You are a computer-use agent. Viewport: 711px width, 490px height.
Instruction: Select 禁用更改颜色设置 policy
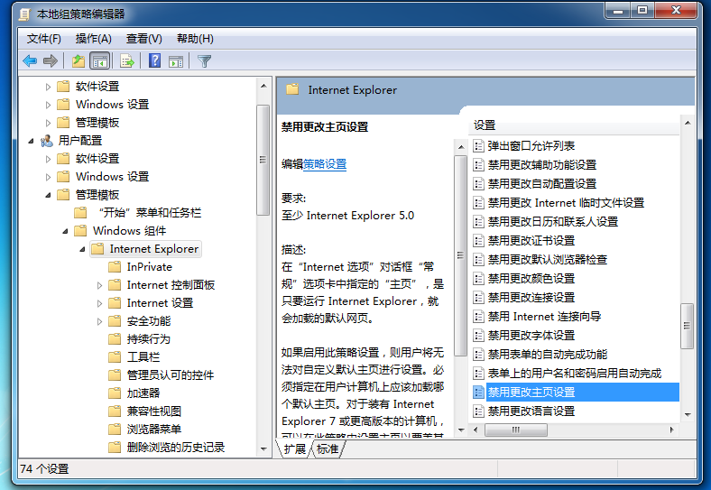tap(531, 279)
